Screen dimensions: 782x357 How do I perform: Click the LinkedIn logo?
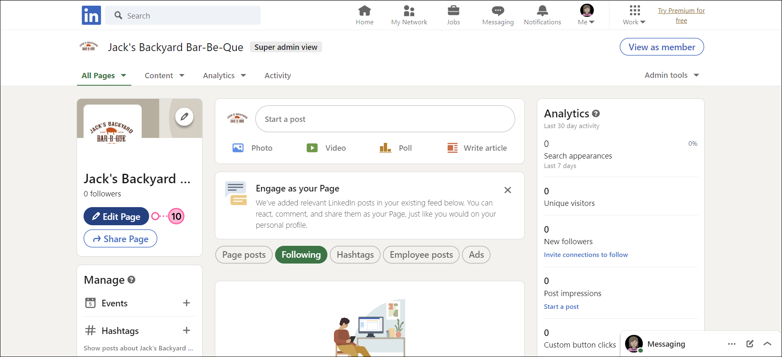[91, 15]
